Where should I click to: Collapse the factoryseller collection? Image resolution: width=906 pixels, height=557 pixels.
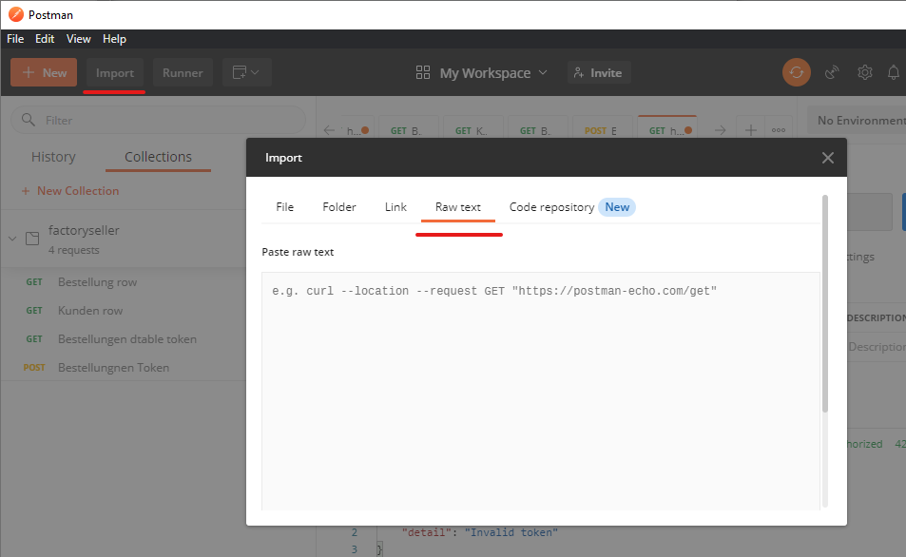point(12,238)
